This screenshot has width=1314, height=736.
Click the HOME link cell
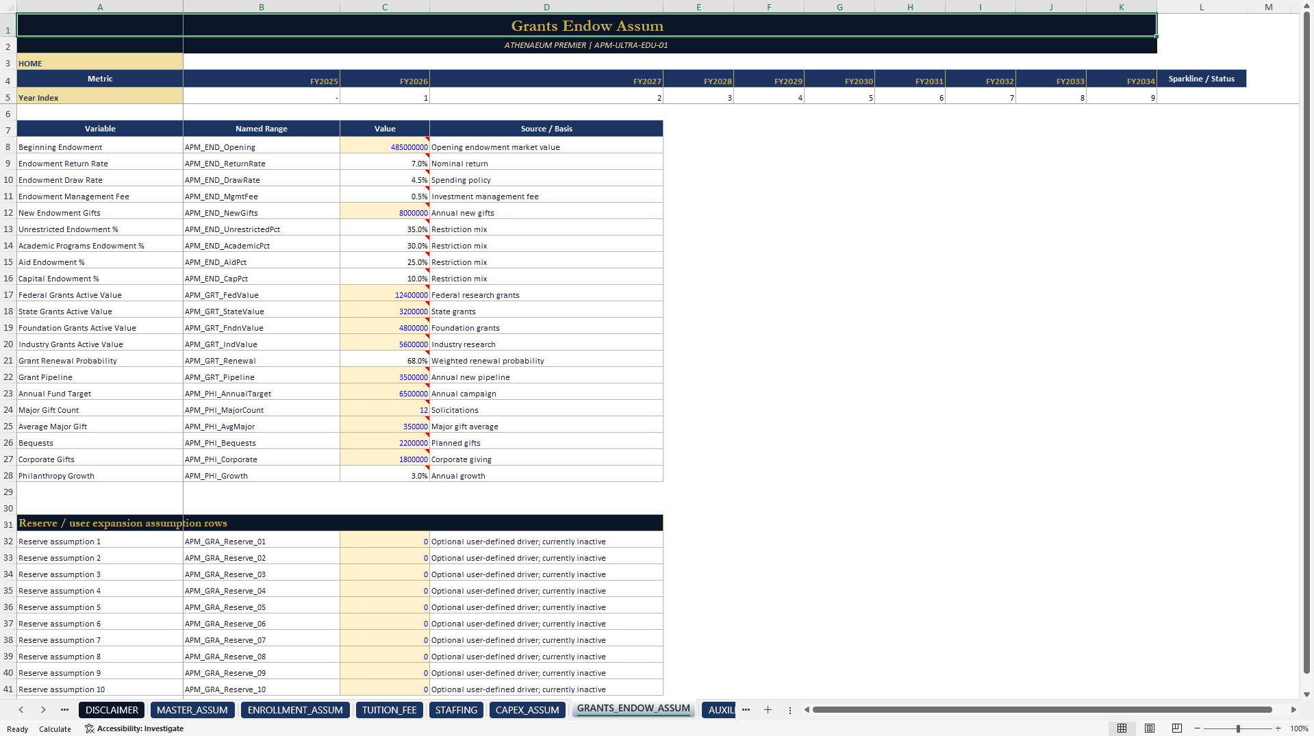pyautogui.click(x=100, y=63)
